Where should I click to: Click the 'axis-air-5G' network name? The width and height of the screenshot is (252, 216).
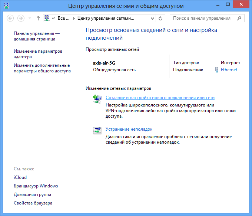(104, 63)
